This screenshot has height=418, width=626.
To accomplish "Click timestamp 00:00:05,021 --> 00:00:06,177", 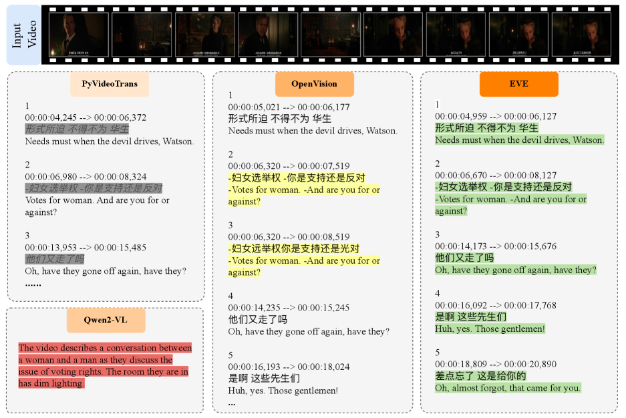I will tap(289, 108).
